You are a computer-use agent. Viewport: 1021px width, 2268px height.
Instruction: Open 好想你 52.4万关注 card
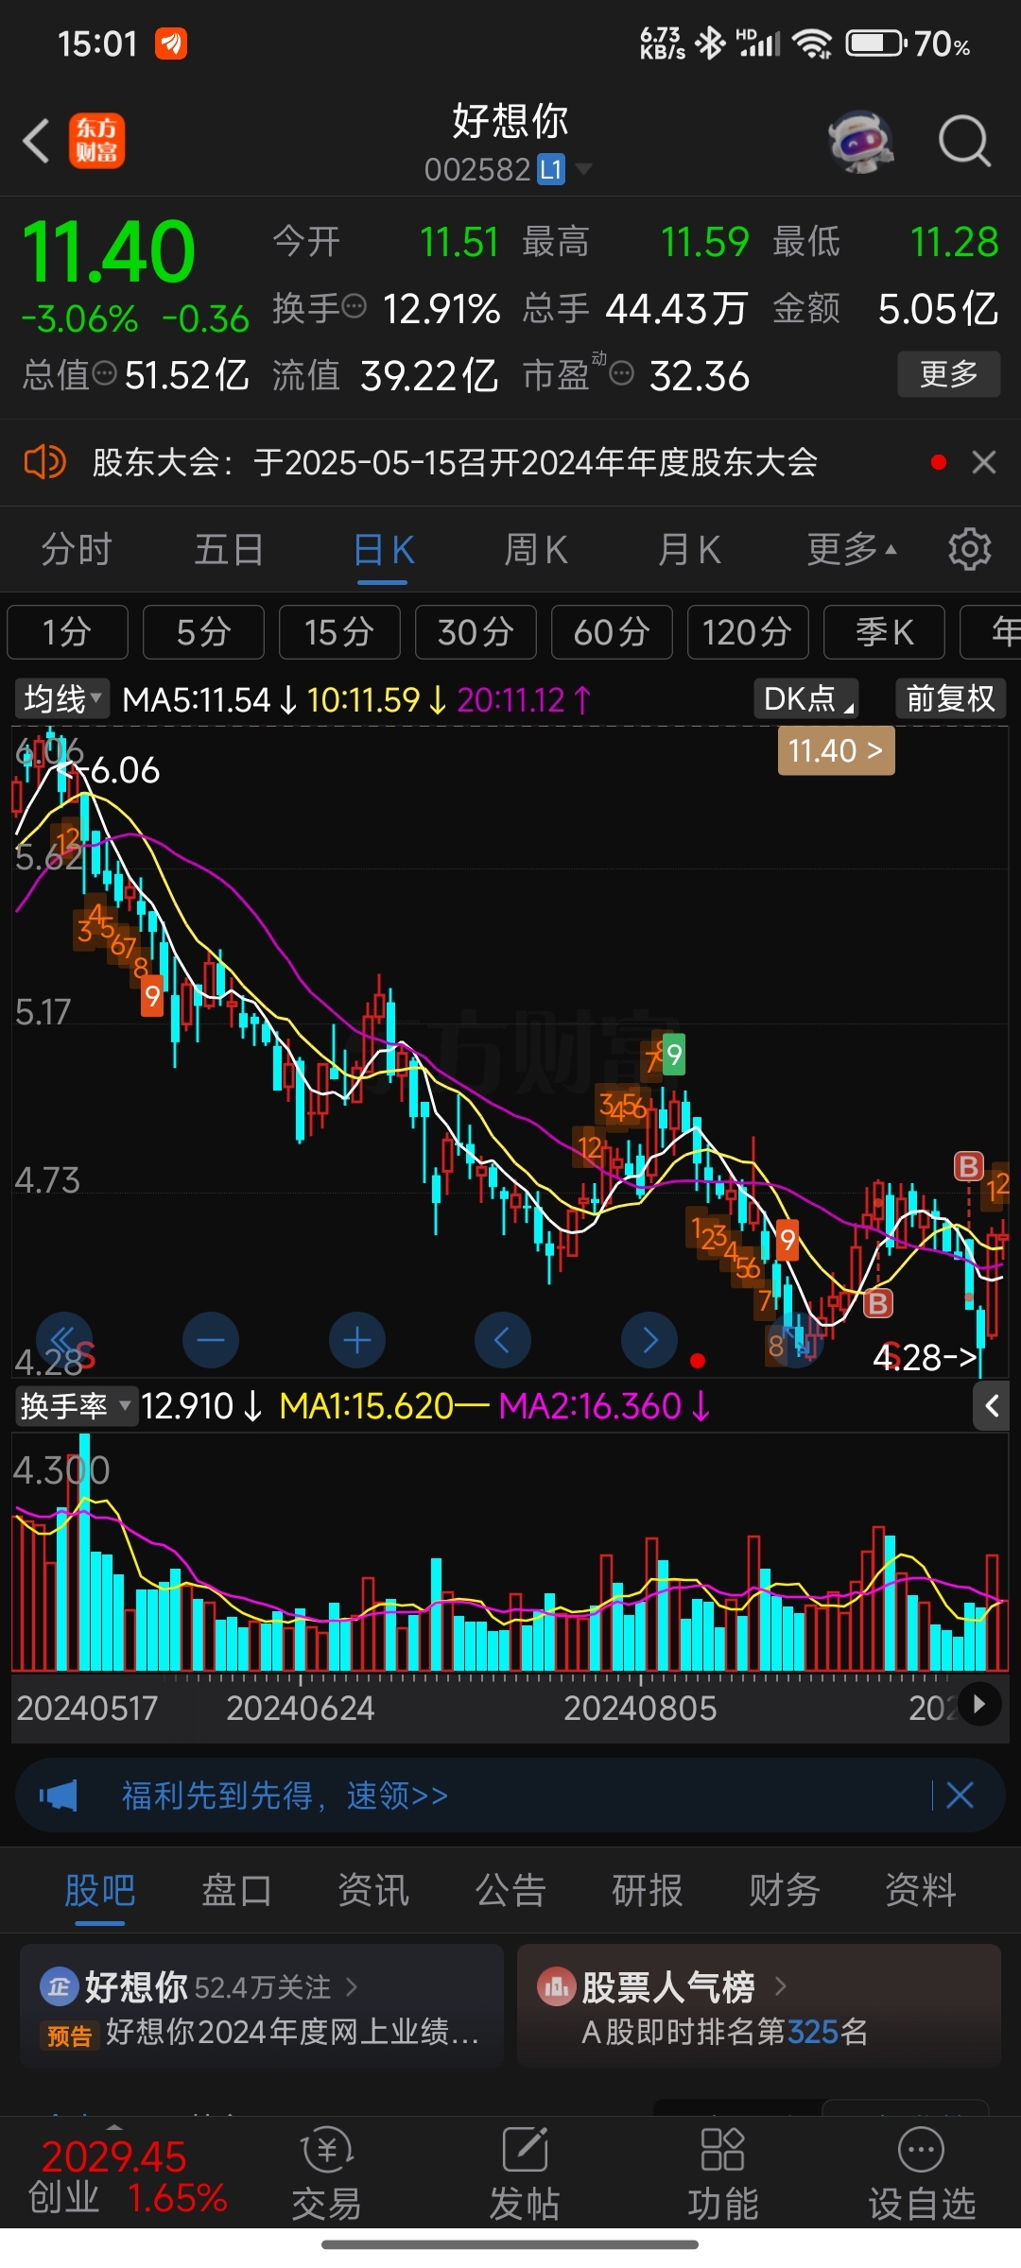click(x=262, y=2006)
